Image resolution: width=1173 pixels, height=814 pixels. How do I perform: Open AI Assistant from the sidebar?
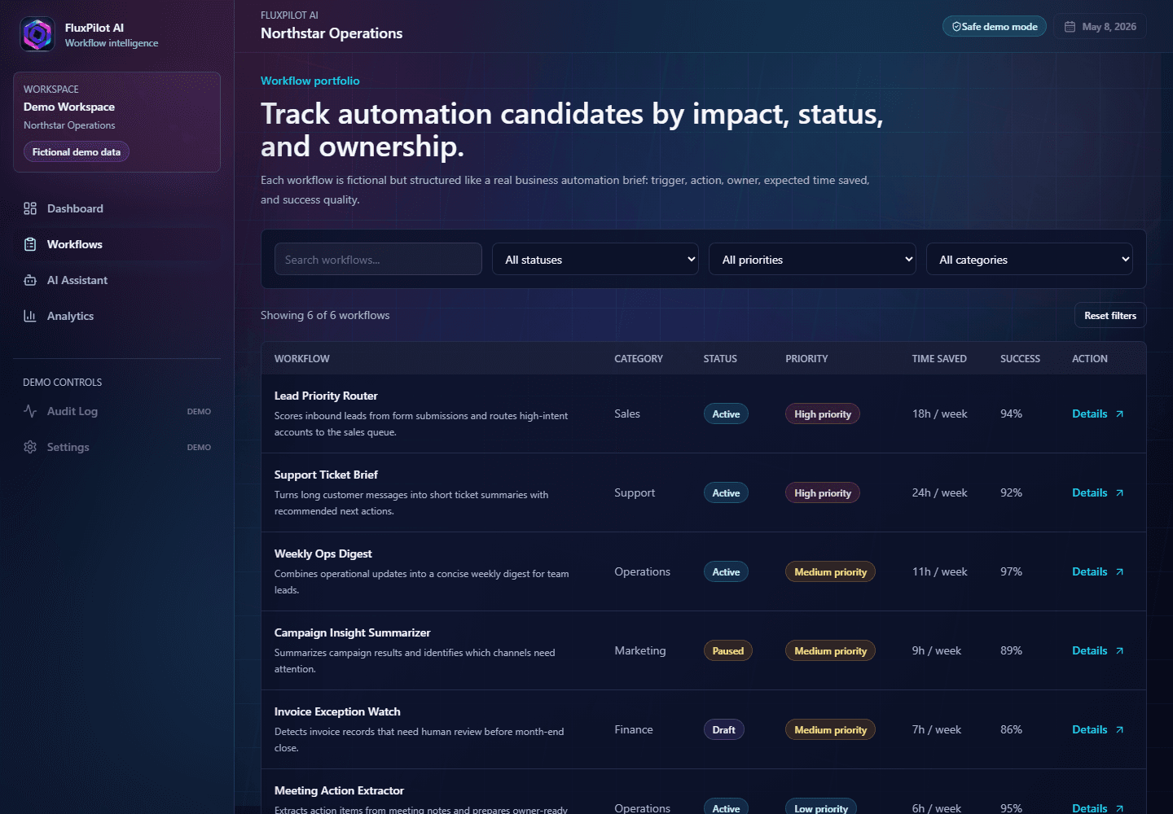(x=116, y=280)
